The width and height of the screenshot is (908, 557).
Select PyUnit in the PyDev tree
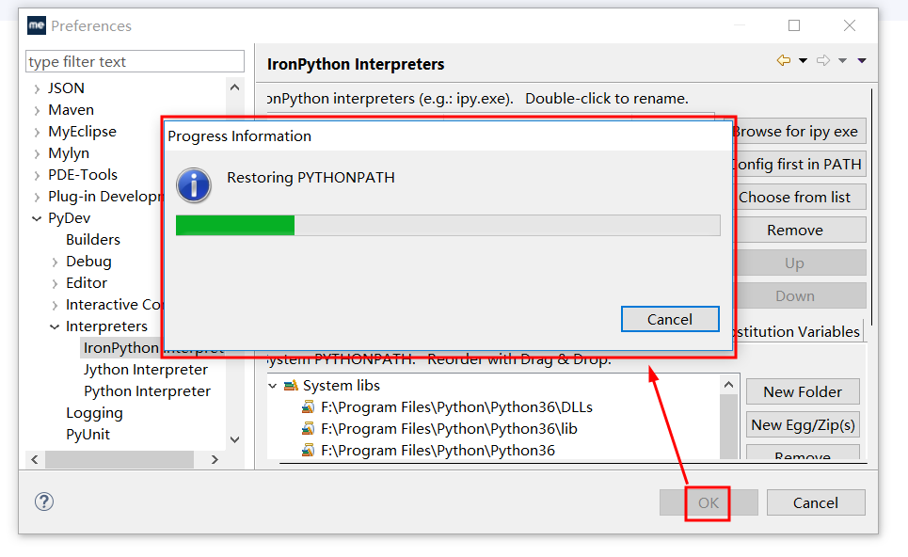pos(88,435)
